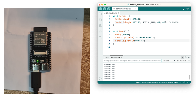196x96 pixels.
Task: Click the Upload arrow button
Action: tap(104, 9)
